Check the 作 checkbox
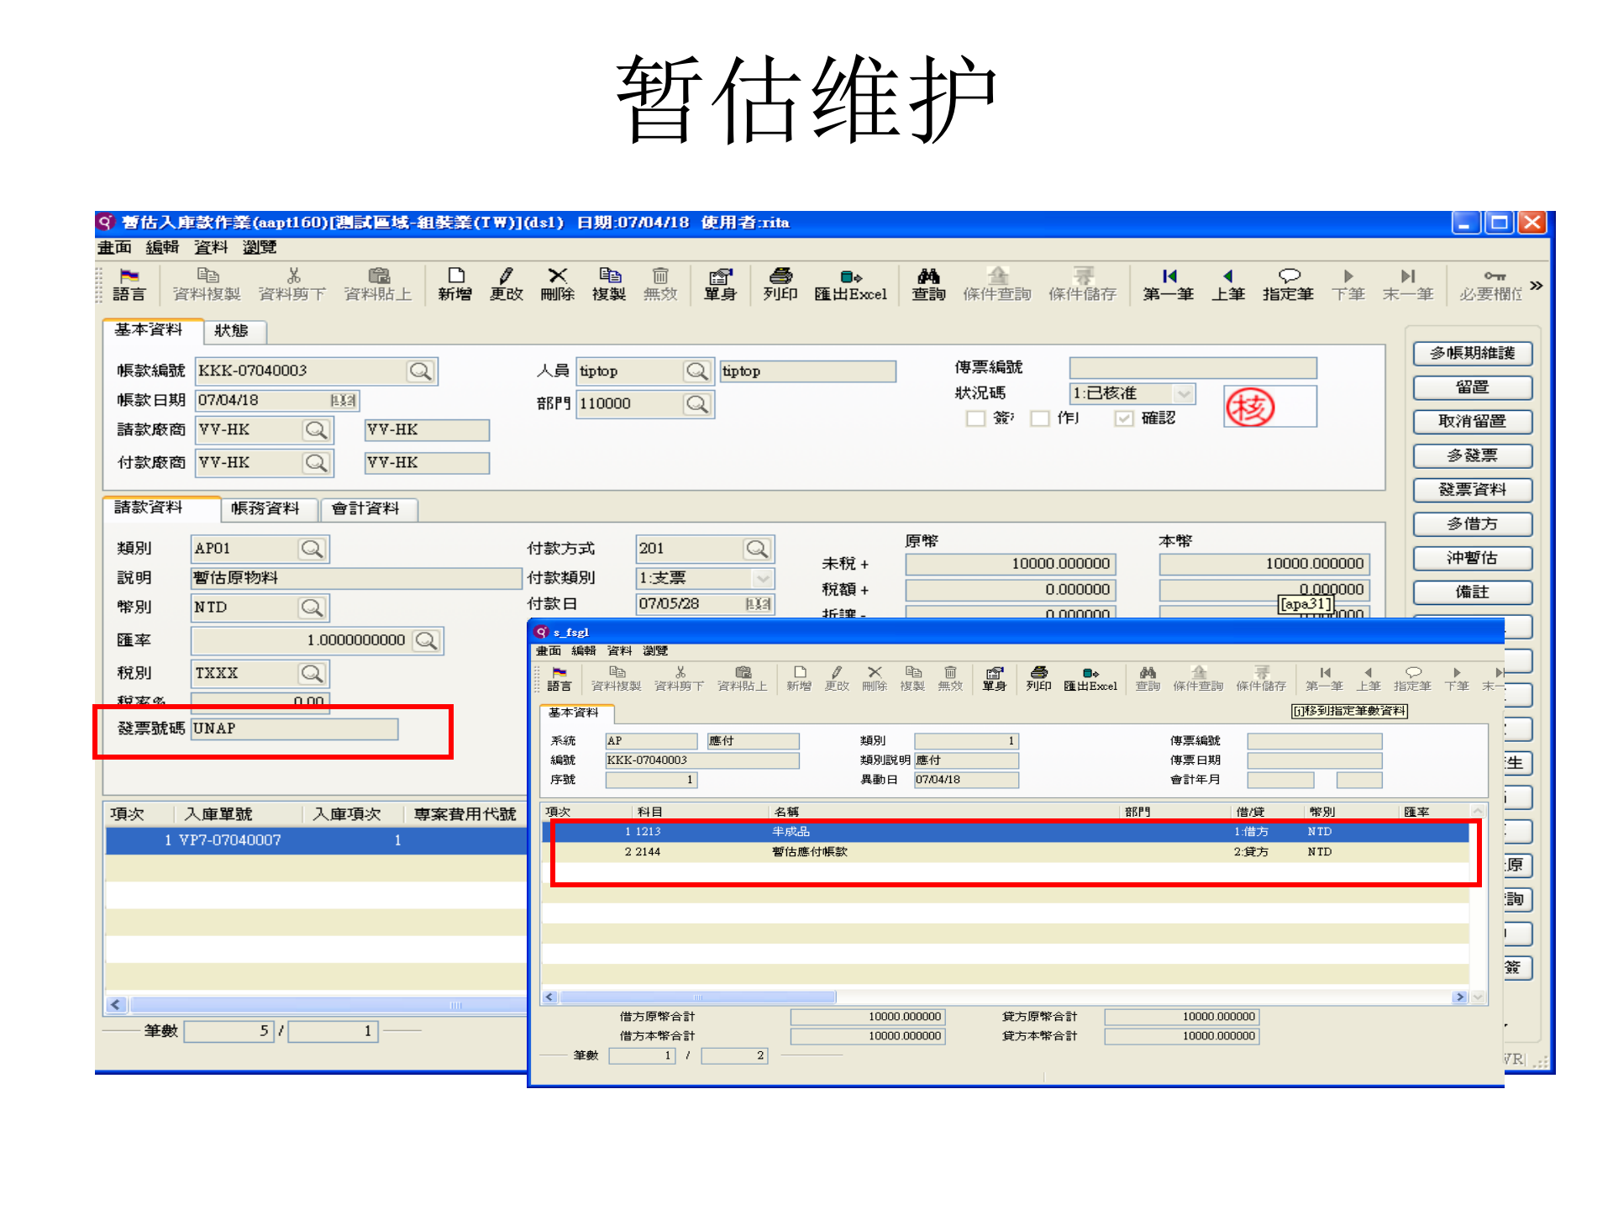1613x1210 pixels. [x=1040, y=418]
